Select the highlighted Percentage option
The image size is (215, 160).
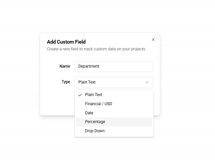(95, 122)
